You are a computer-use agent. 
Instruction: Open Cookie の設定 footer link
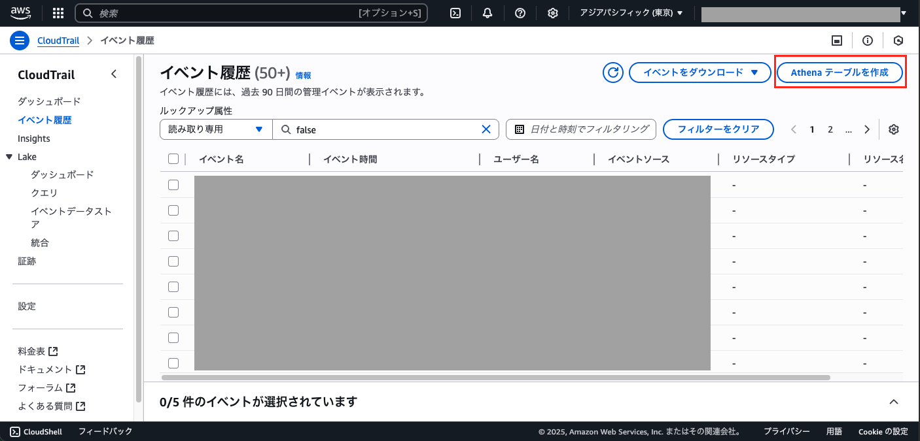[x=883, y=431]
